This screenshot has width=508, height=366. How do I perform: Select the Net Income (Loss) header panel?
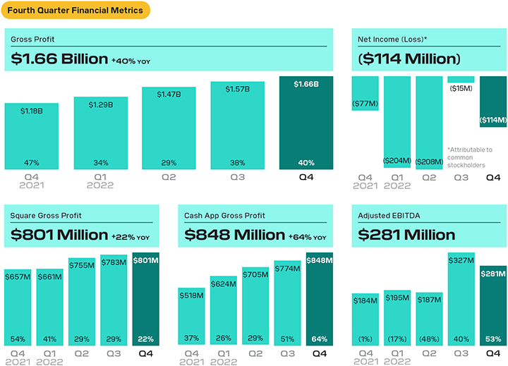(x=429, y=49)
